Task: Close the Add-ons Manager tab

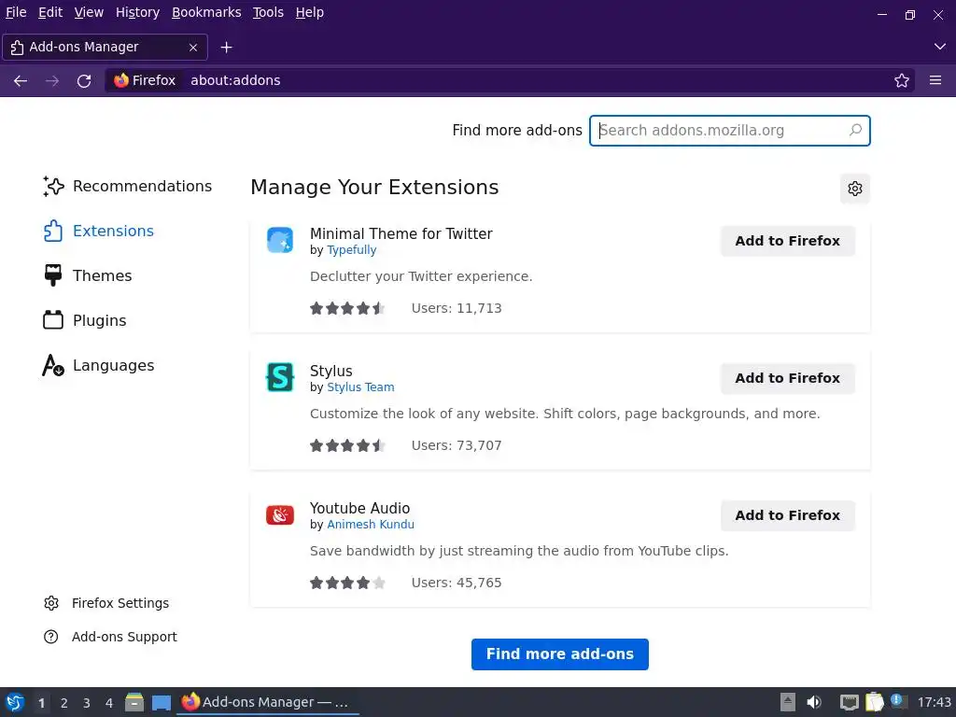Action: (x=193, y=47)
